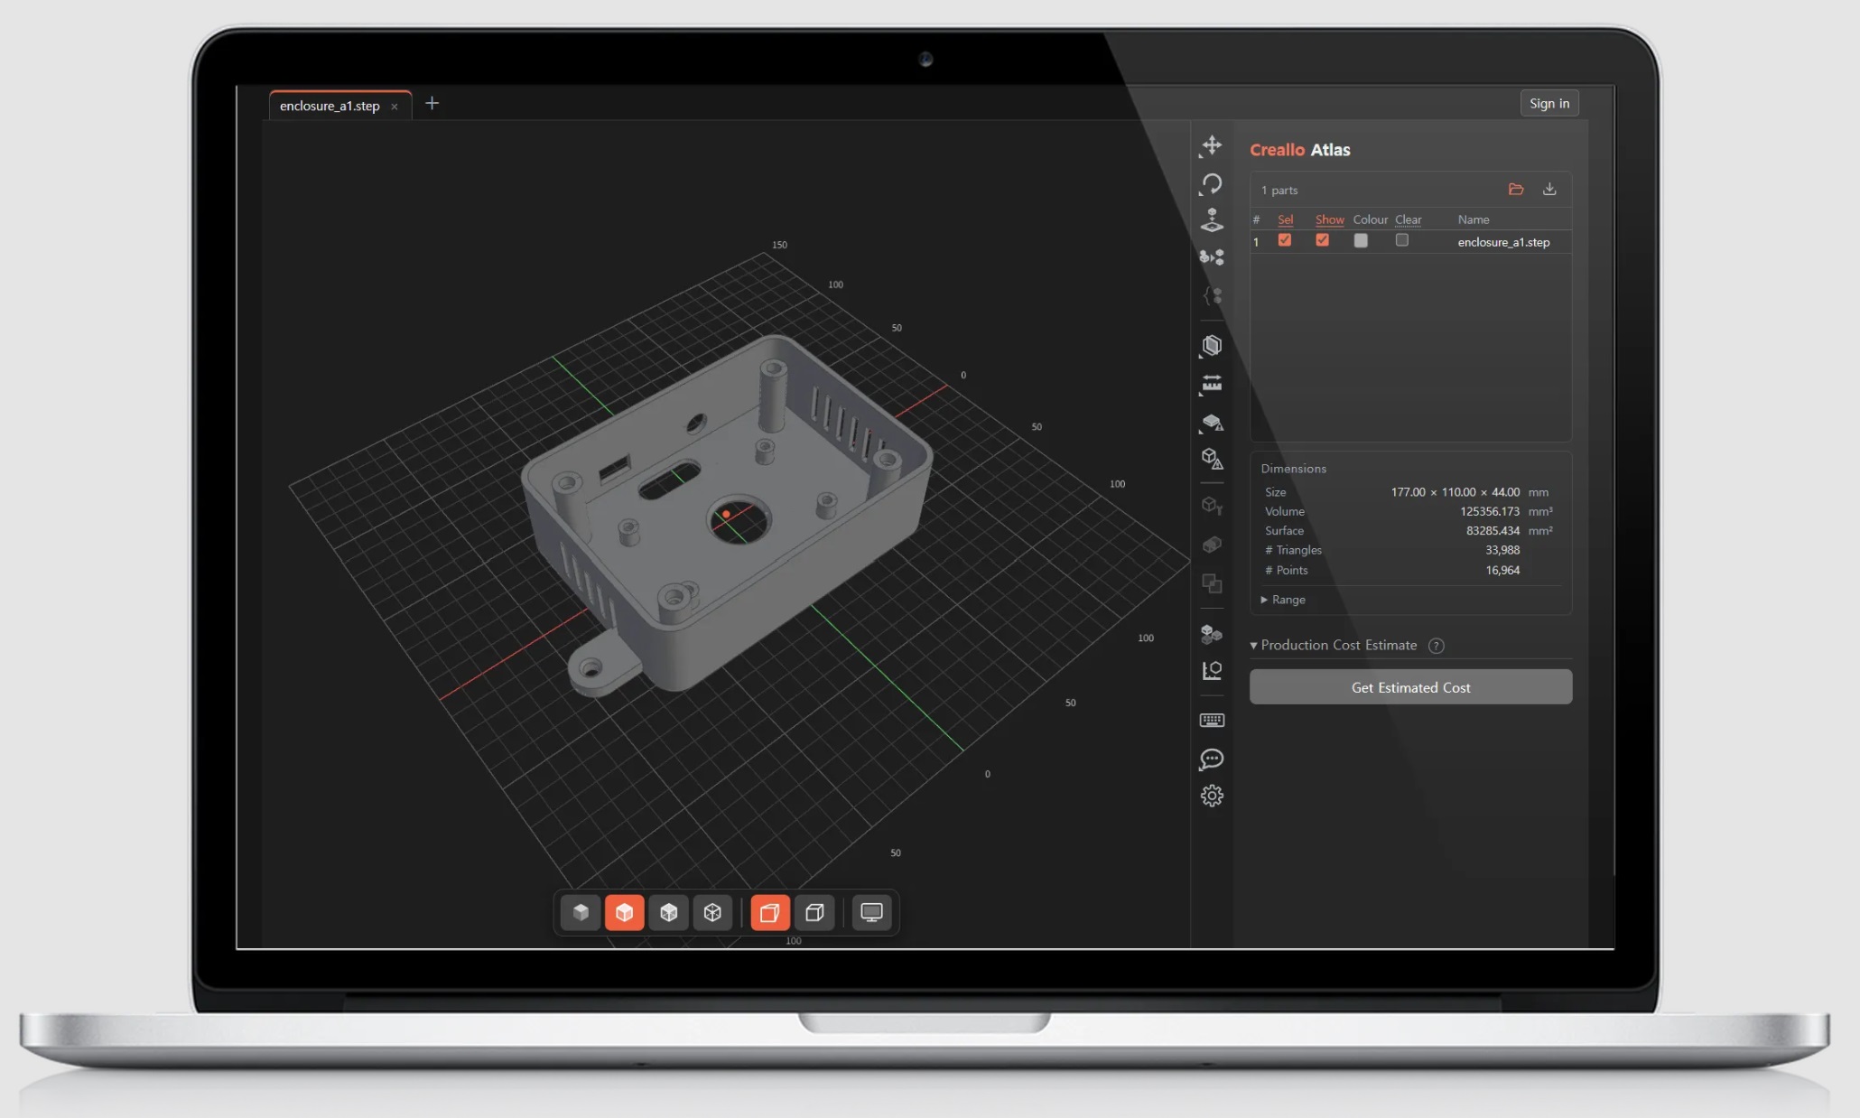Click the monitor display icon
This screenshot has width=1860, height=1118.
pos(871,912)
